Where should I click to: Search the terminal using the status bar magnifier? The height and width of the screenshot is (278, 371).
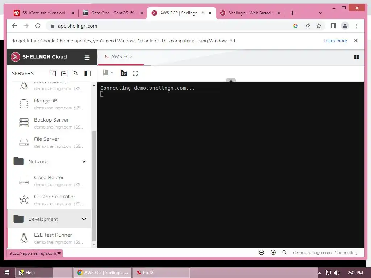285,252
